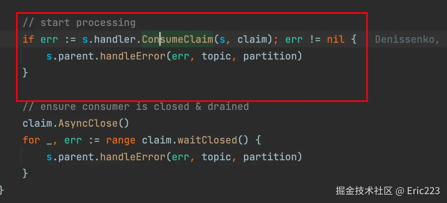447x203 pixels.
Task: Click the waitClosed method call
Action: click(x=207, y=140)
